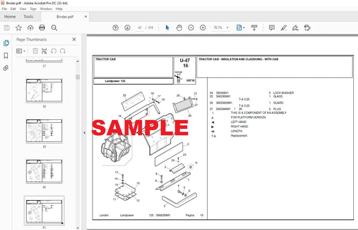Open the View menu

click(23, 9)
